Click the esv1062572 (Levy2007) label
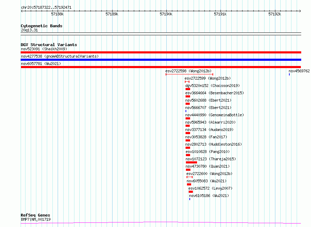311x227 pixels. pyautogui.click(x=210, y=188)
